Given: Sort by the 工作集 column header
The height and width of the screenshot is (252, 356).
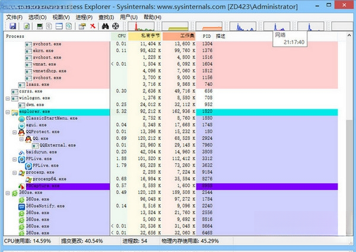Looking at the screenshot, I should click(x=179, y=36).
